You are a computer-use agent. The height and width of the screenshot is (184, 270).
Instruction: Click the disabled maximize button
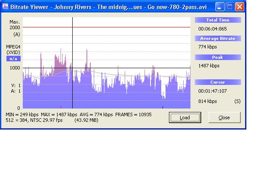(x=230, y=7)
